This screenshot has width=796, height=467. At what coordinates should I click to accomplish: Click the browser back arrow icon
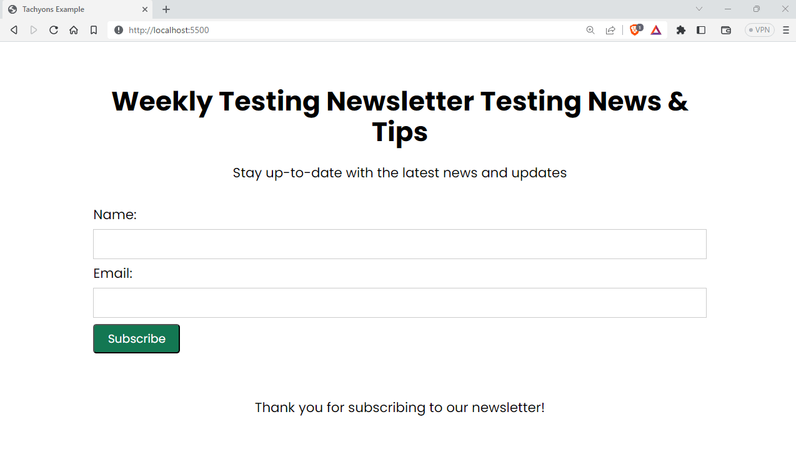click(14, 30)
